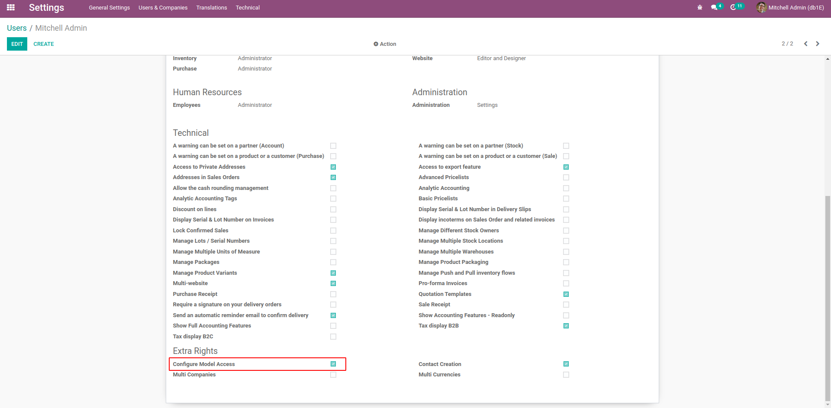Select the Extra Rights heading

[x=195, y=351]
